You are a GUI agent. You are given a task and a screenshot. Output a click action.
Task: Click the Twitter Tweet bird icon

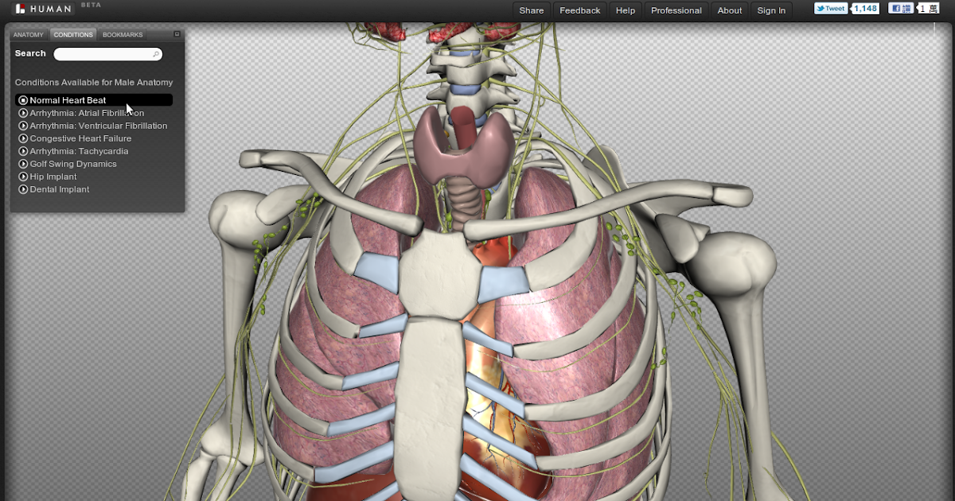[818, 8]
